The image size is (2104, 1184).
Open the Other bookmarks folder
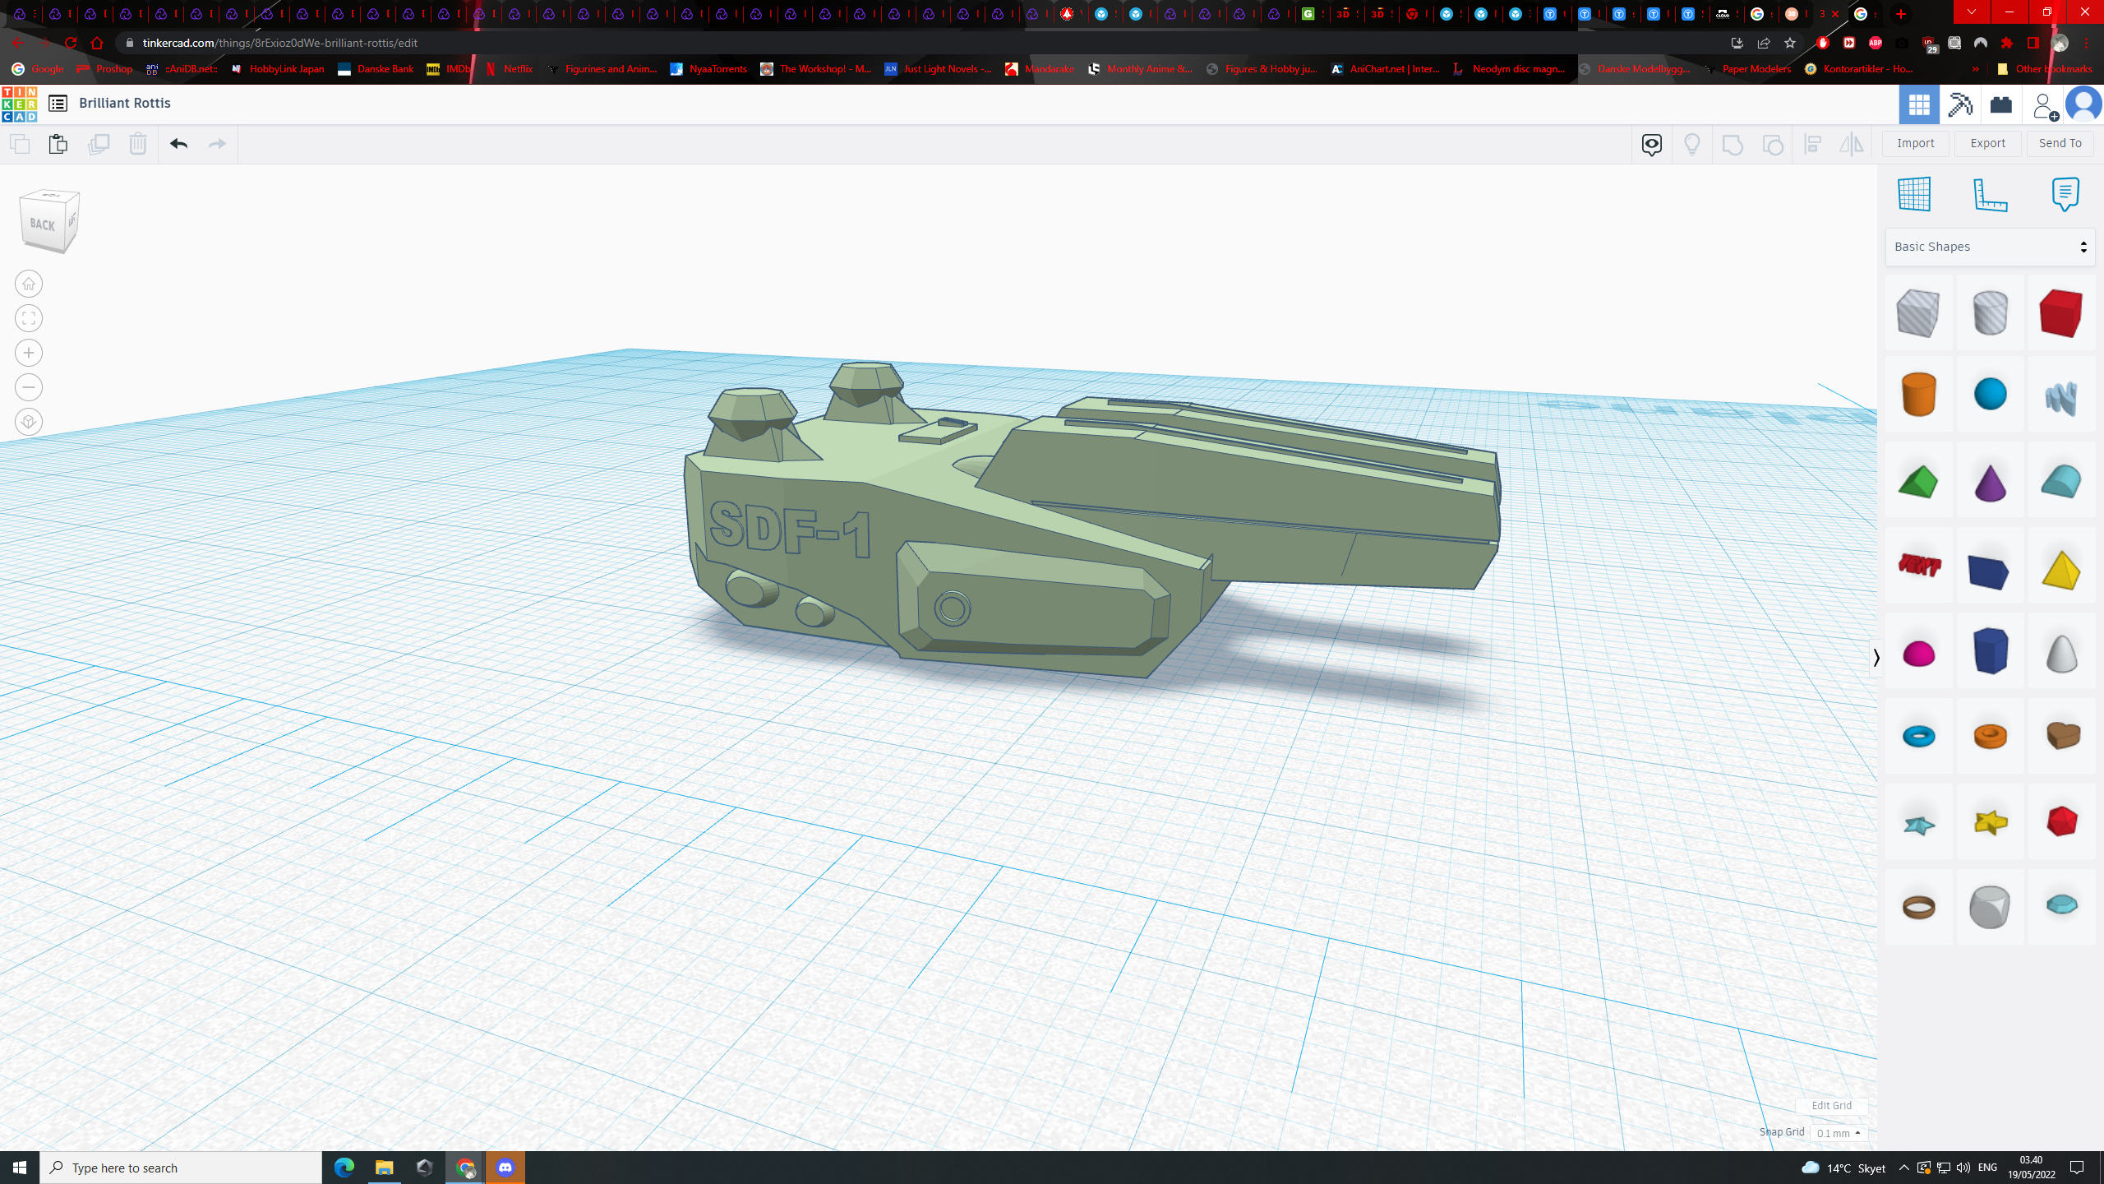tap(2045, 69)
